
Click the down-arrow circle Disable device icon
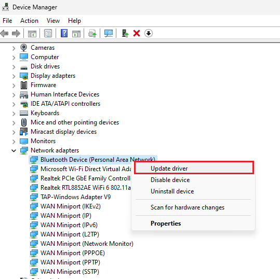tap(149, 33)
